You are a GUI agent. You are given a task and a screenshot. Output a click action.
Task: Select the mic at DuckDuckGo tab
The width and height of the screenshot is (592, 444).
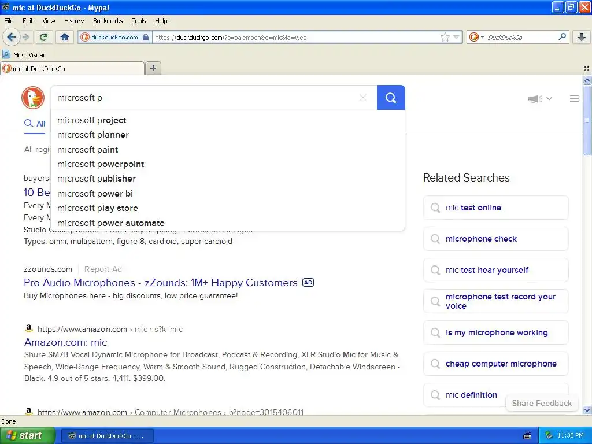click(72, 69)
